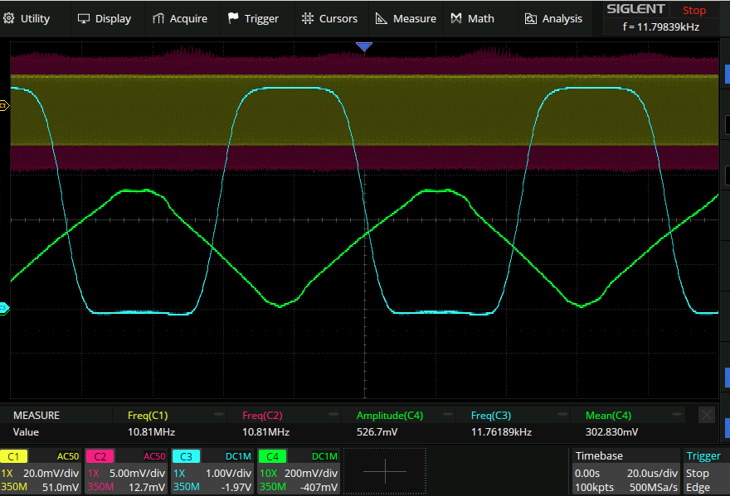Close the measurement panel with X
This screenshot has width=730, height=496.
coord(706,415)
